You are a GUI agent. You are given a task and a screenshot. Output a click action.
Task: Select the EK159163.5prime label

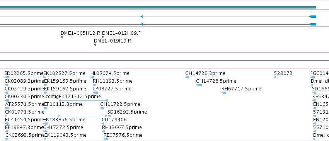coord(65,81)
